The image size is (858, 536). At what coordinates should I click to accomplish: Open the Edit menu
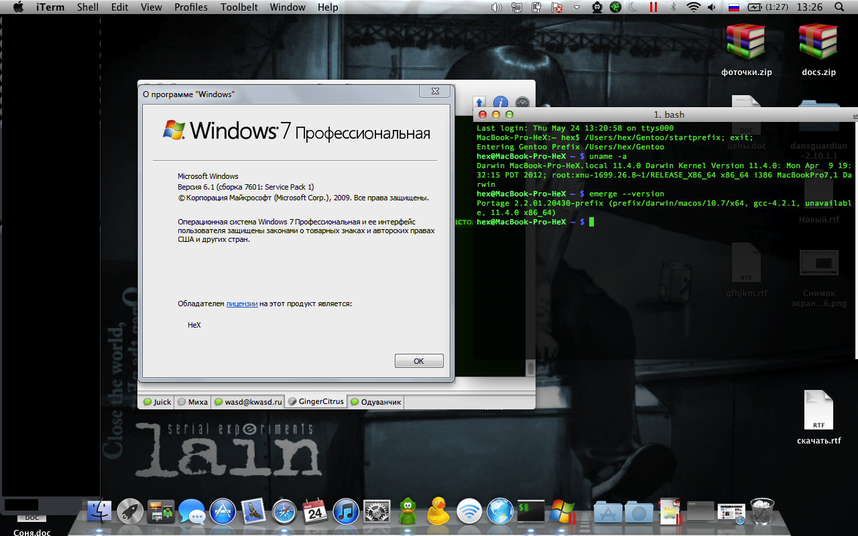(x=120, y=7)
